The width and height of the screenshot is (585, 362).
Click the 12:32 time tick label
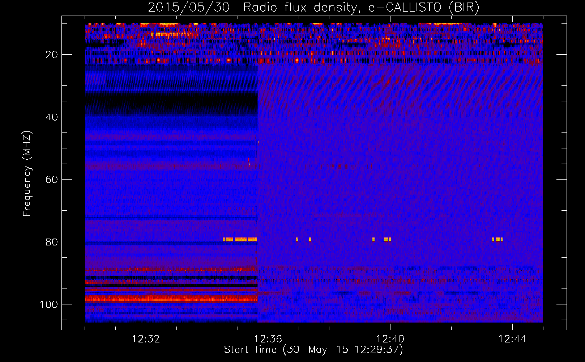(x=146, y=339)
